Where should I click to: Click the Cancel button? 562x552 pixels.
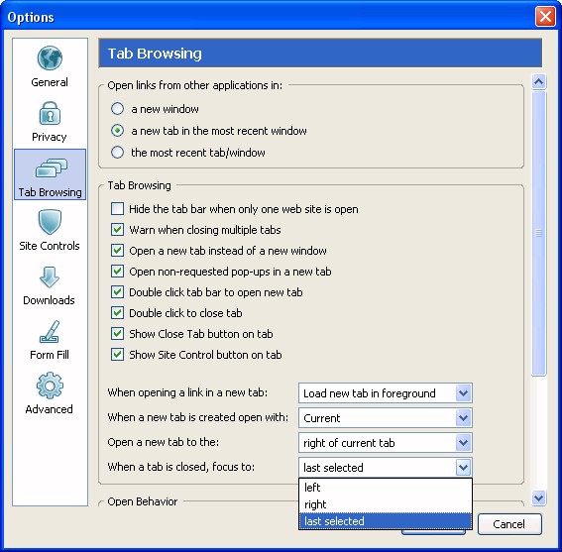click(509, 524)
